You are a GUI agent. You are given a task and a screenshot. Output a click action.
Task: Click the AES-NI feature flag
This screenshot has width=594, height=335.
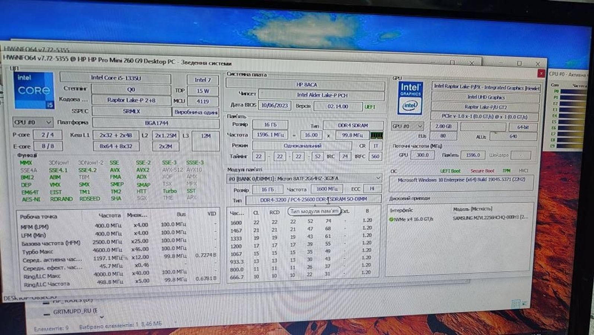click(31, 199)
